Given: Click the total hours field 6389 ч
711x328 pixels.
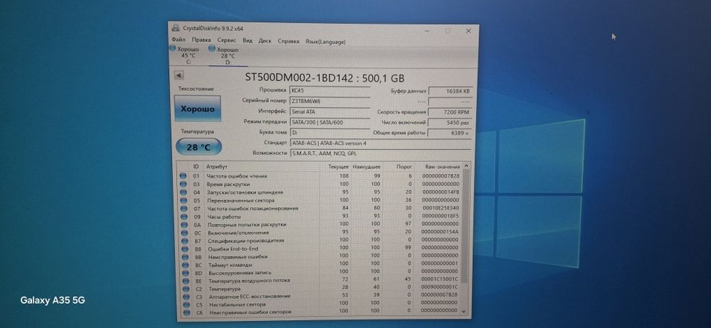Looking at the screenshot, I should (450, 133).
